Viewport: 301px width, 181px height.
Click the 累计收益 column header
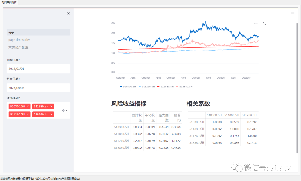[137, 117]
